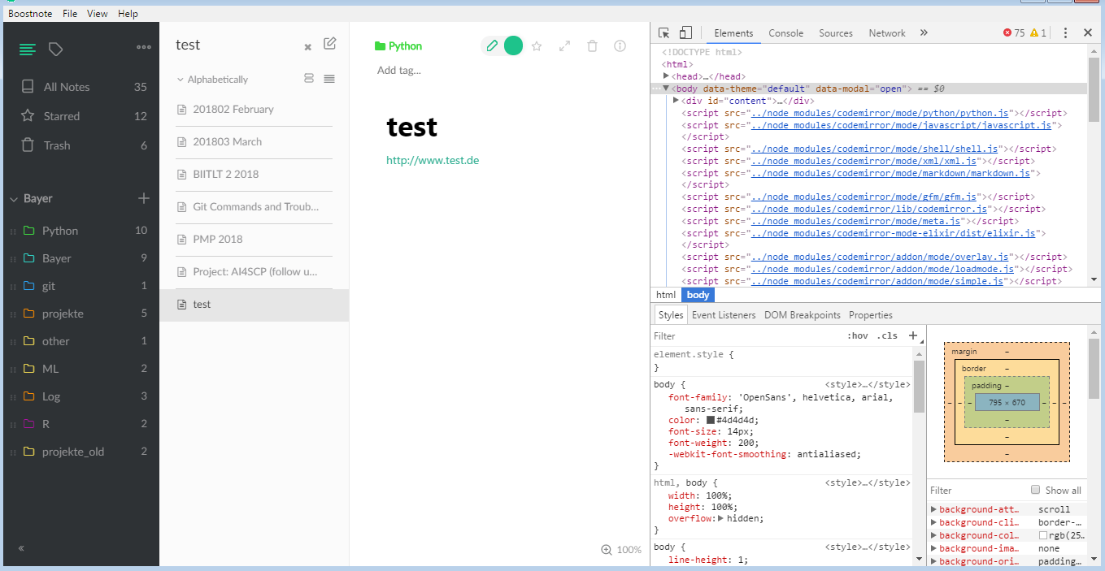Open the http://www.test.de link
Screen dimensions: 1105x571
coord(433,161)
